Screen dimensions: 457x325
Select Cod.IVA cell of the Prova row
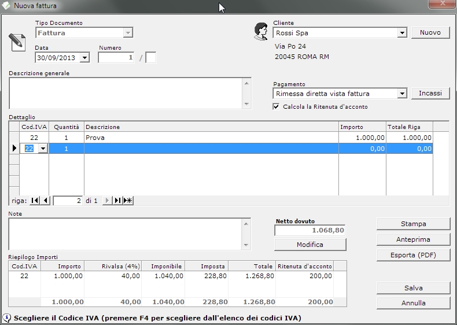click(x=34, y=138)
